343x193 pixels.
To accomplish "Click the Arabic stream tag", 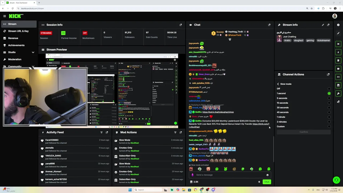I will coord(288,40).
